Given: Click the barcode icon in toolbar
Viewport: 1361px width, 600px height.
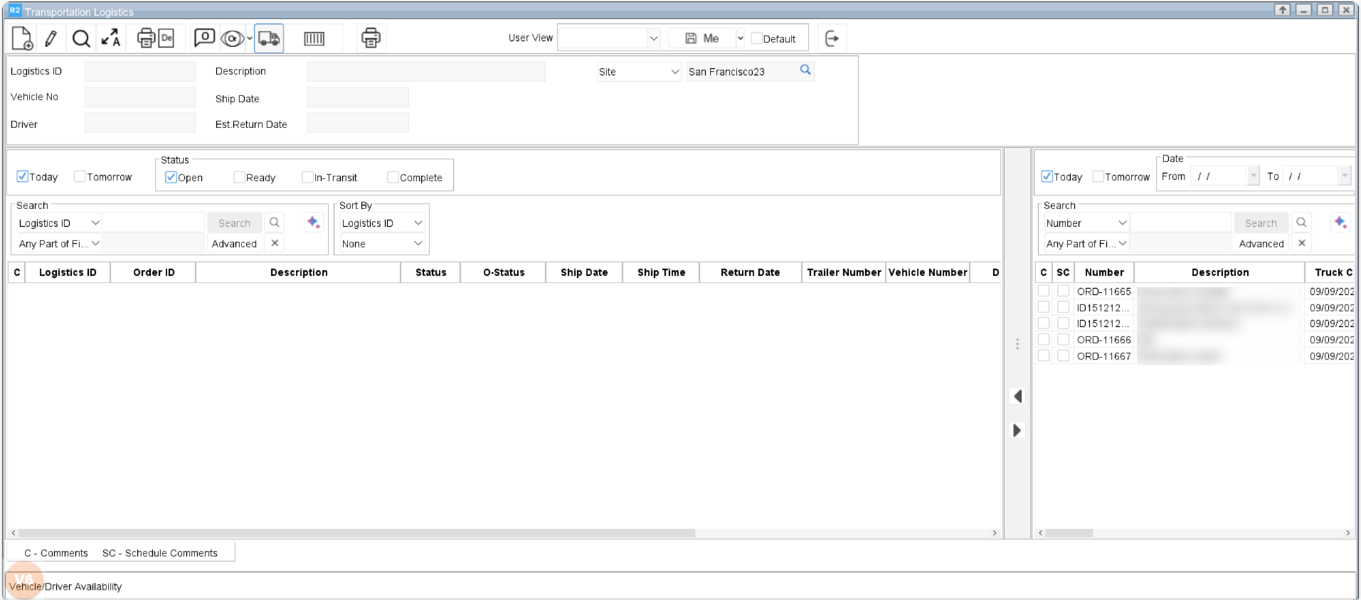Looking at the screenshot, I should pos(314,38).
